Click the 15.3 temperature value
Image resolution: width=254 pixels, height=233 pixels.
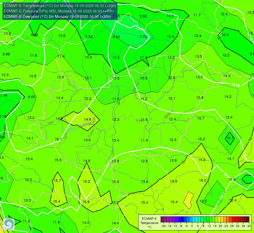pos(58,160)
